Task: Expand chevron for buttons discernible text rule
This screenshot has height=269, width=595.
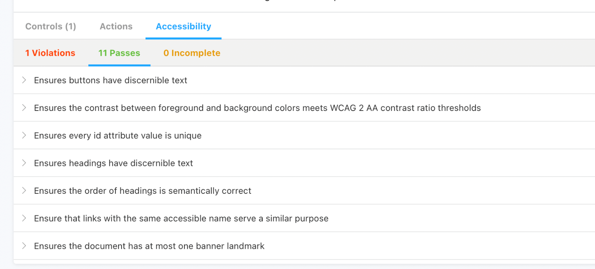Action: (x=24, y=80)
